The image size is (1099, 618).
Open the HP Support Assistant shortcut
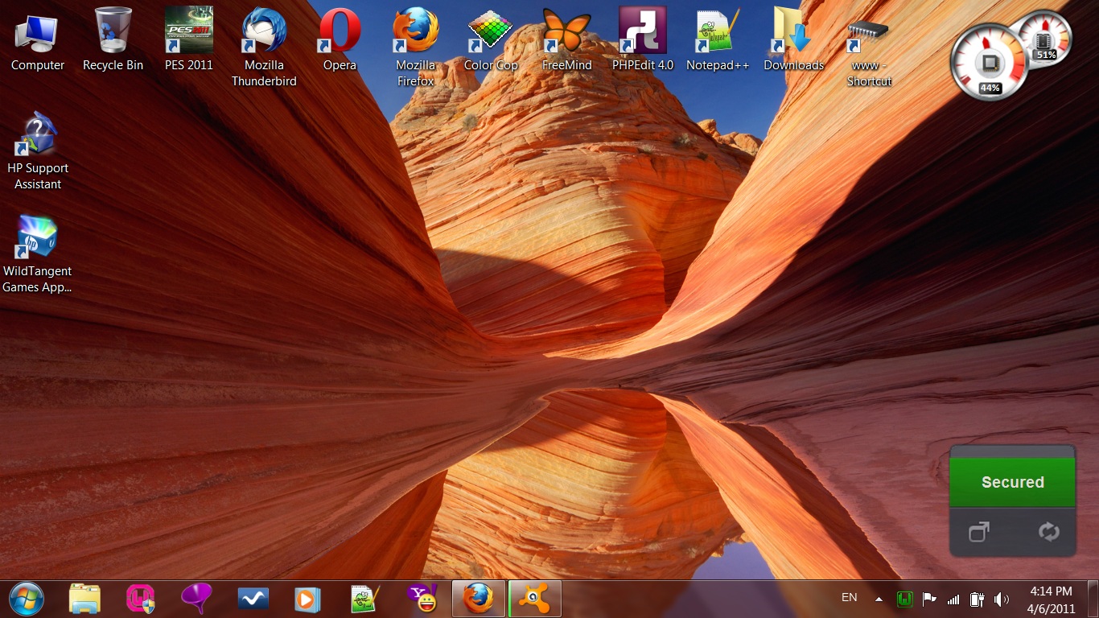[37, 136]
